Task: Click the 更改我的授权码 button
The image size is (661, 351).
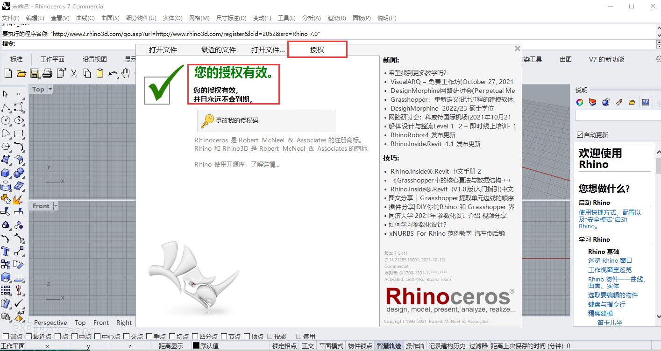Action: click(265, 121)
